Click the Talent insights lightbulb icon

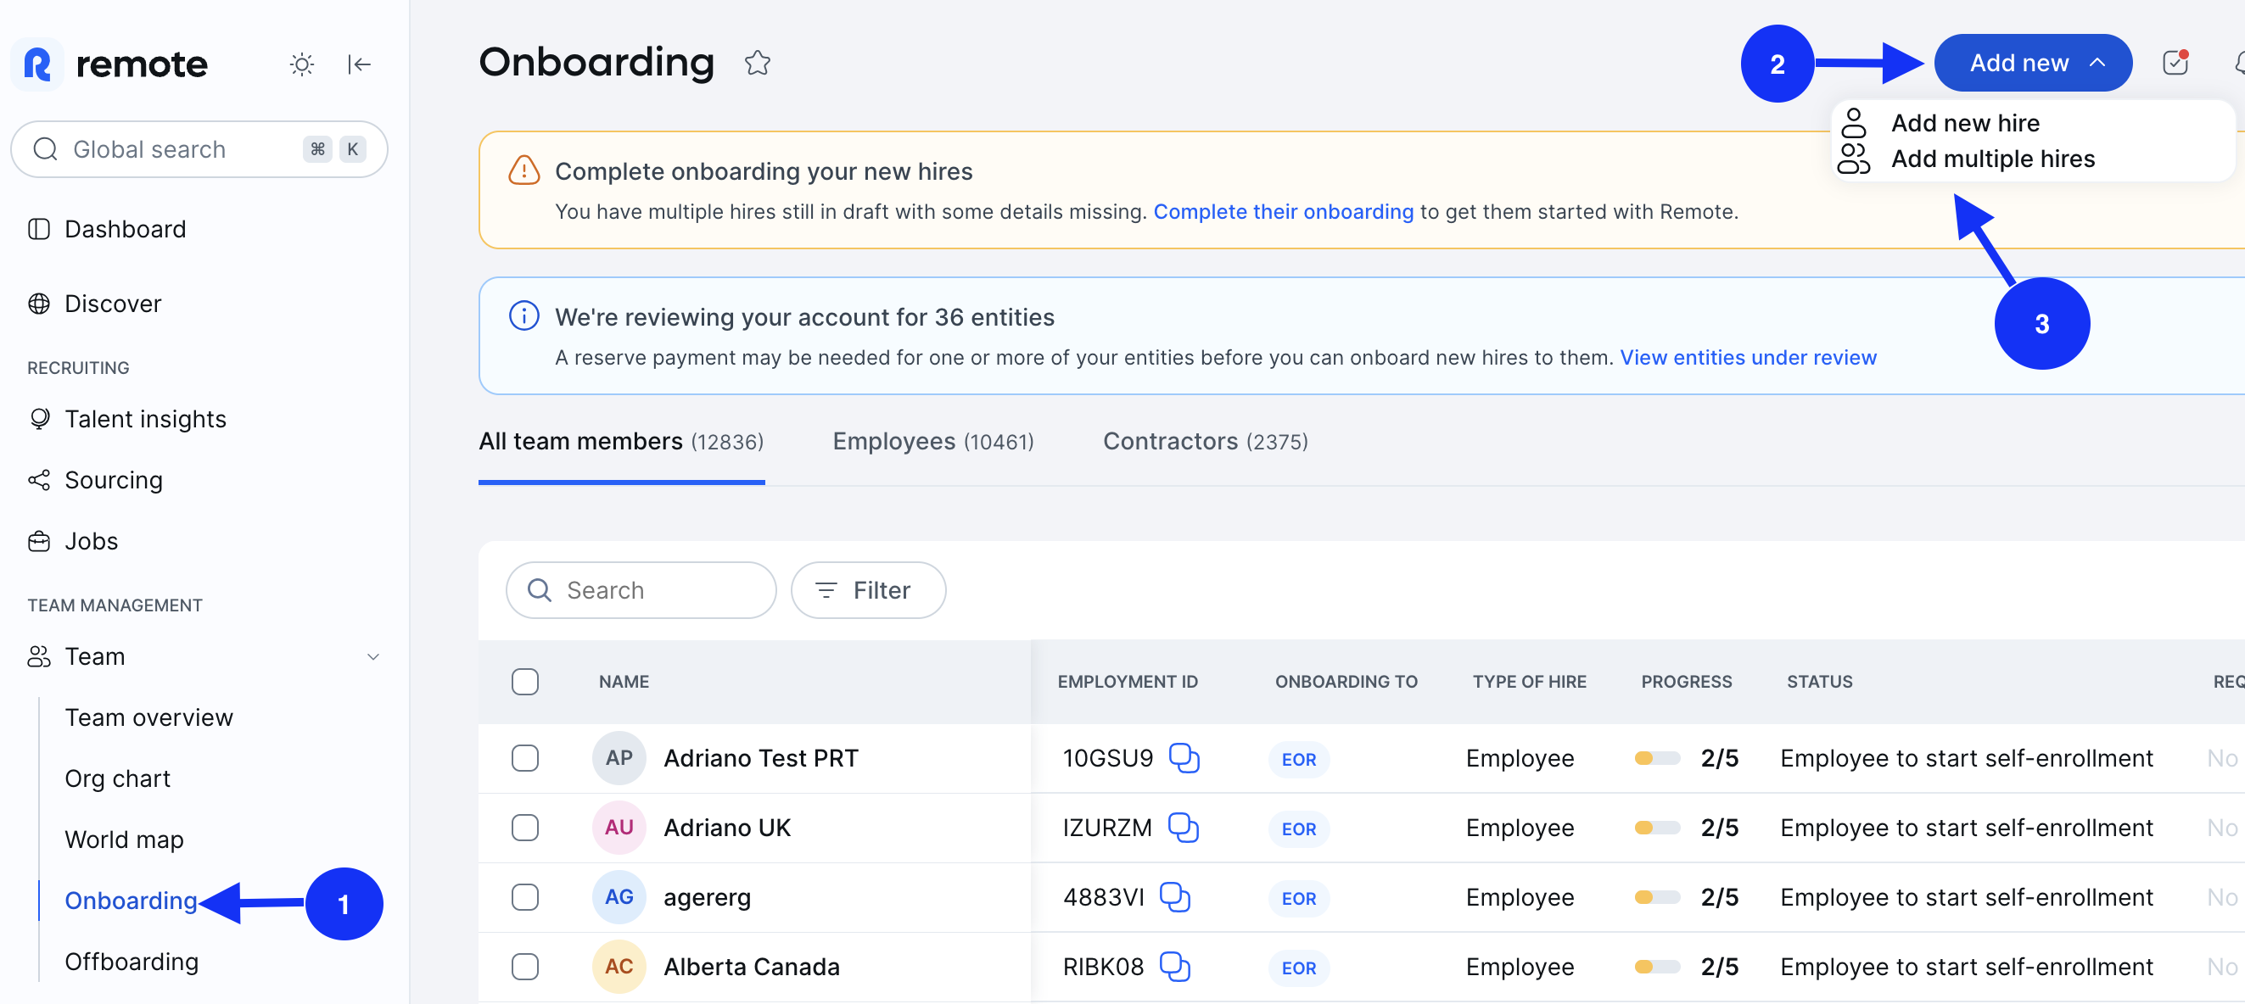pyautogui.click(x=39, y=419)
